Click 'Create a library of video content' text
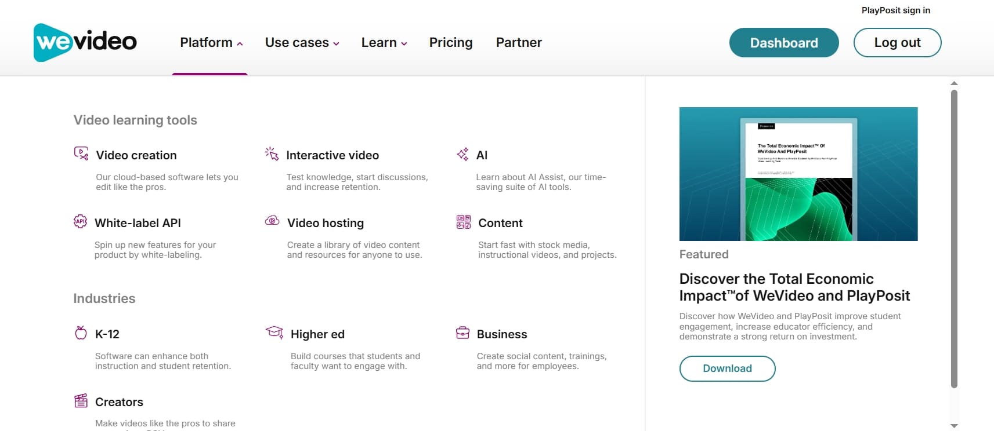Image resolution: width=994 pixels, height=431 pixels. (x=355, y=250)
